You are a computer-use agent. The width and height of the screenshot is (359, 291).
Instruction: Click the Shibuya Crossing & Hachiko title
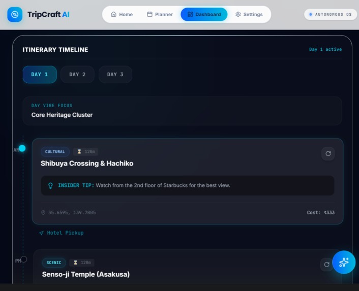[x=87, y=164]
